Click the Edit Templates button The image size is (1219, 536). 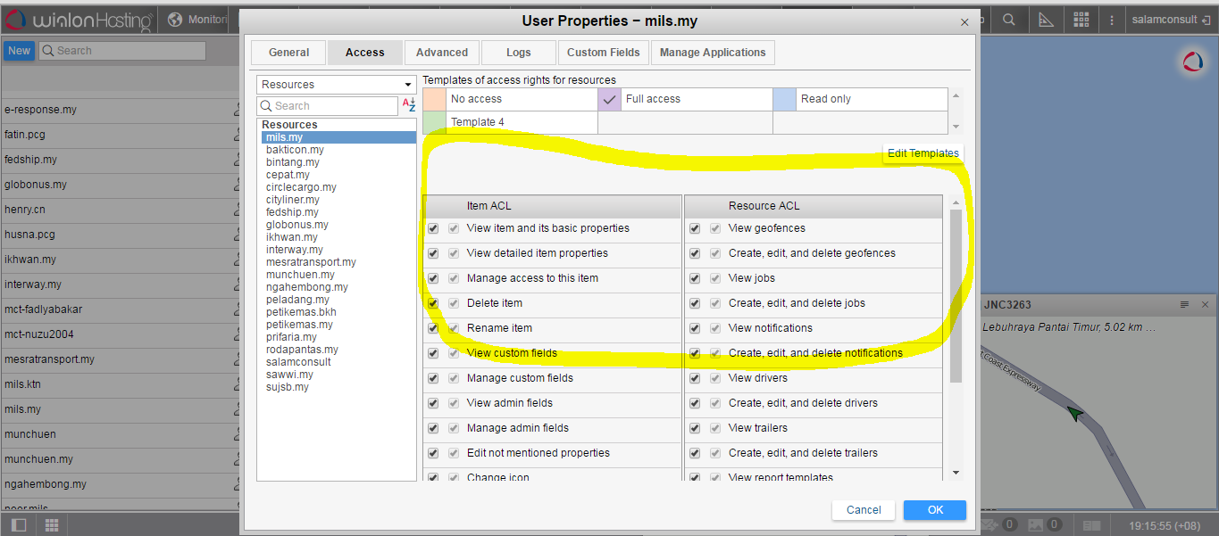coord(923,153)
